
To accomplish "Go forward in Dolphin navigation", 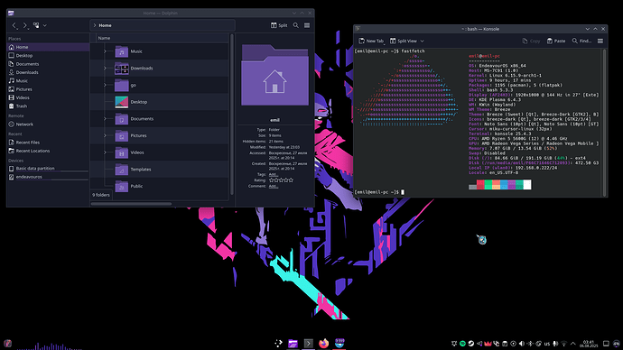I will [x=25, y=25].
